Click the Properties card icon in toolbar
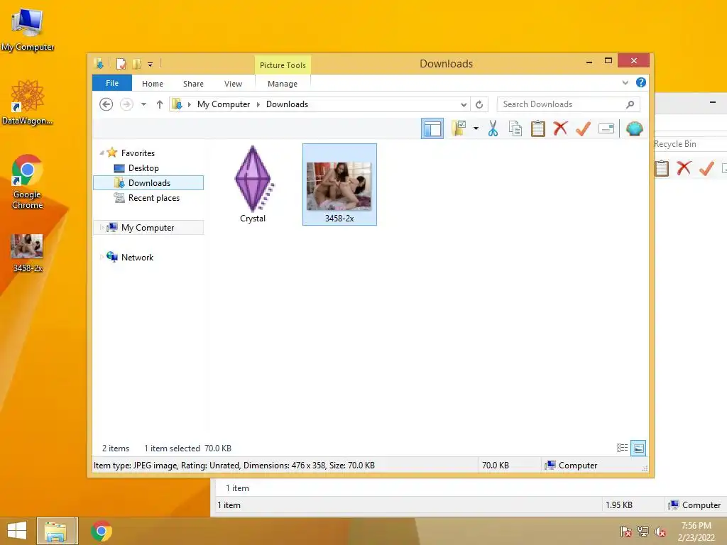 coord(606,128)
